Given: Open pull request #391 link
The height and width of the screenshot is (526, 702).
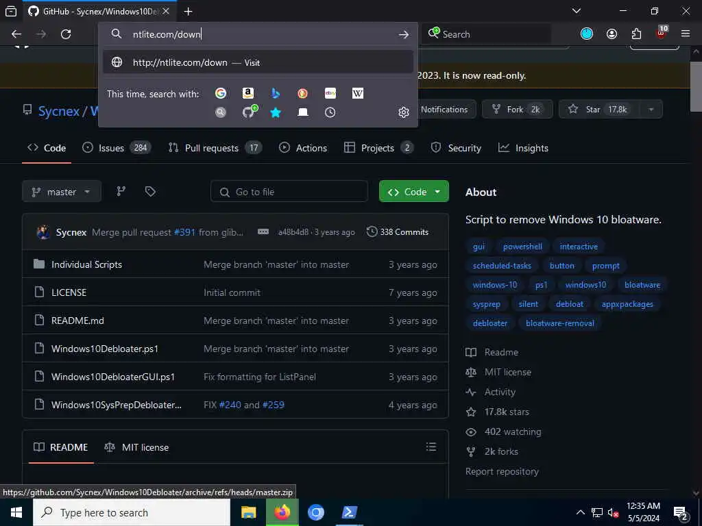Looking at the screenshot, I should [184, 232].
